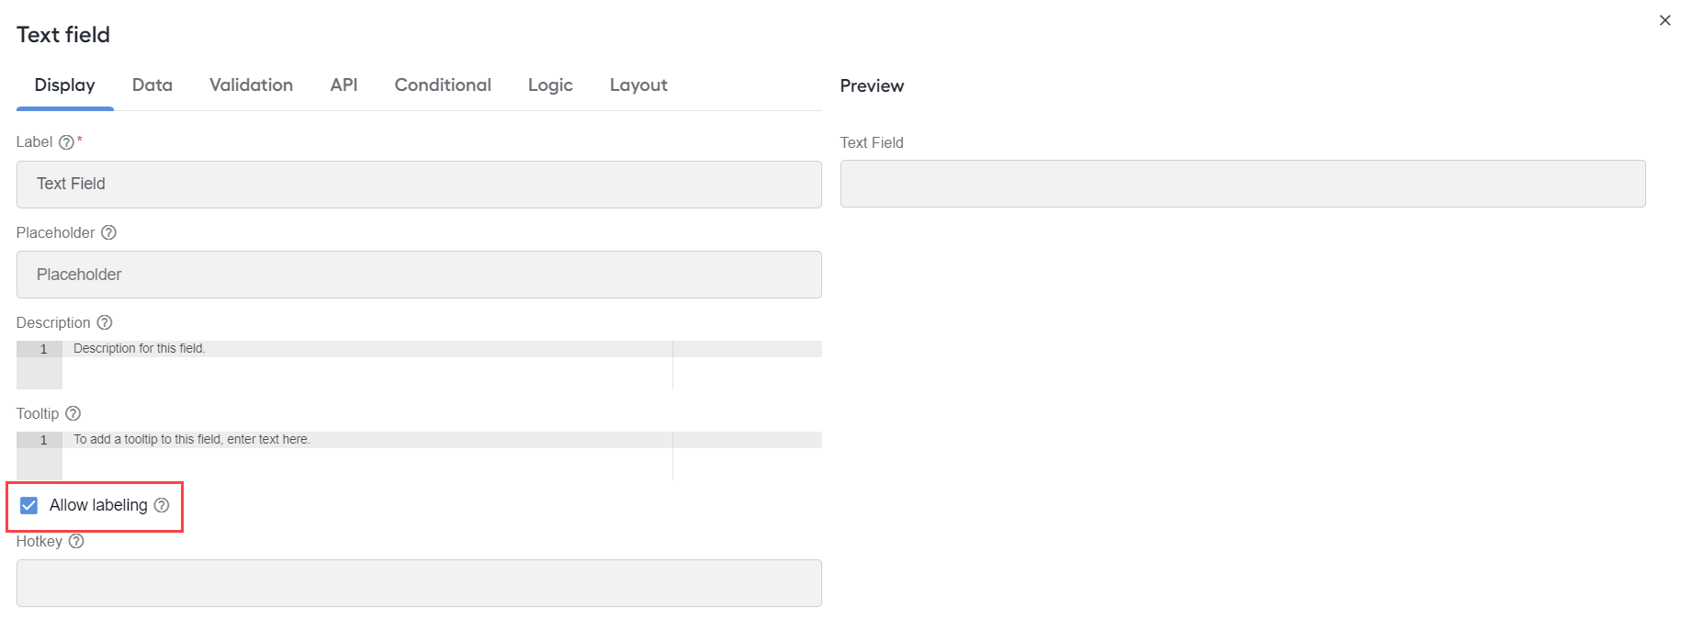This screenshot has width=1681, height=619.
Task: Focus the empty Hotkey input field
Action: click(419, 583)
